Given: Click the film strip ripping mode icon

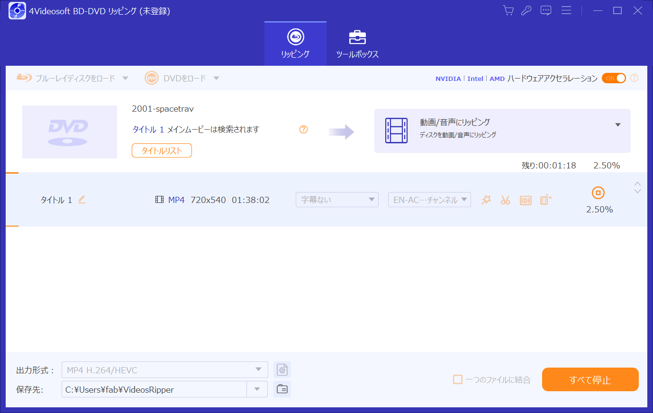Looking at the screenshot, I should pyautogui.click(x=396, y=131).
